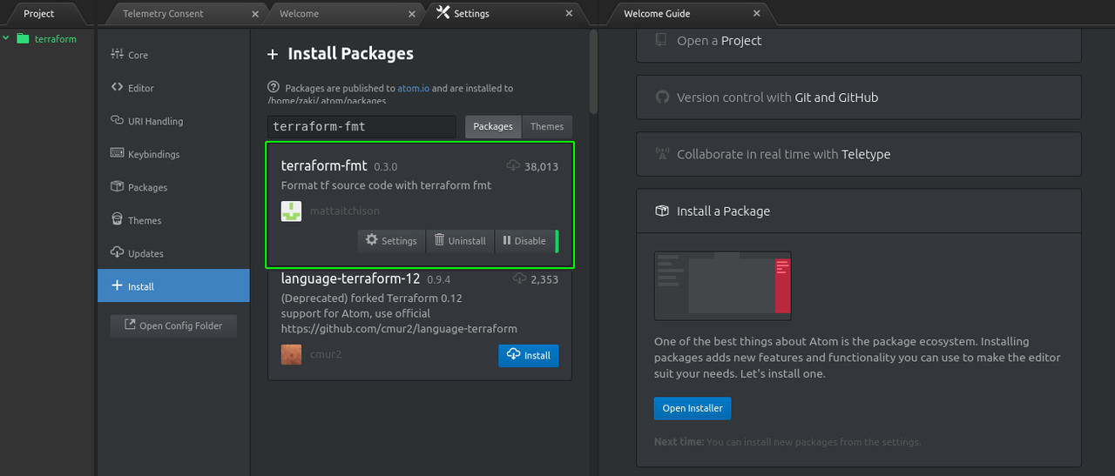Expand Version control with Git and GitHub
This screenshot has width=1115, height=476.
858,97
